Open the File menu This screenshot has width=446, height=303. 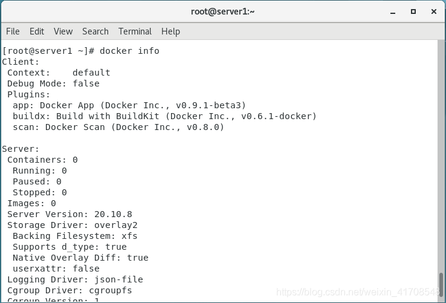click(13, 31)
